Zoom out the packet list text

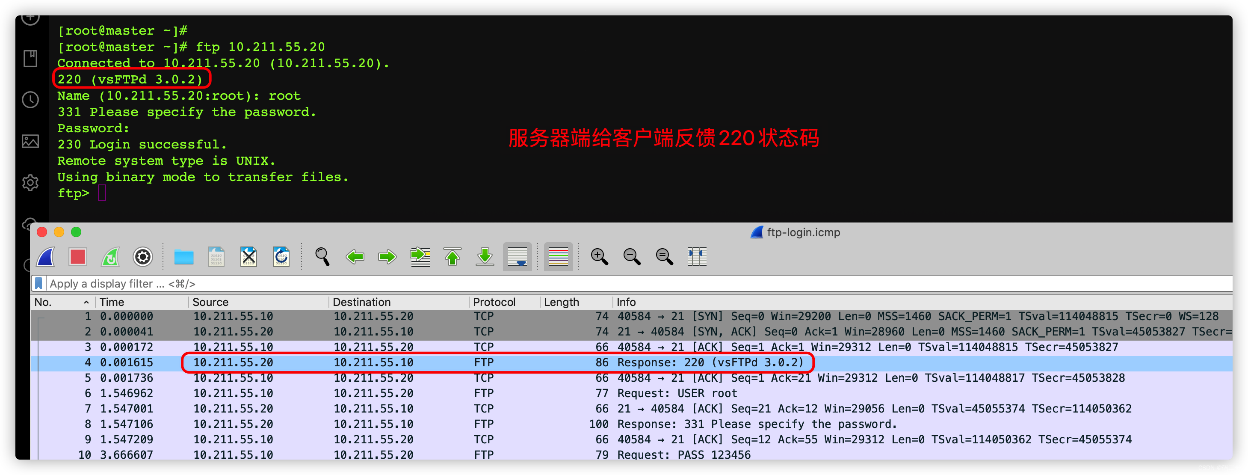click(632, 257)
